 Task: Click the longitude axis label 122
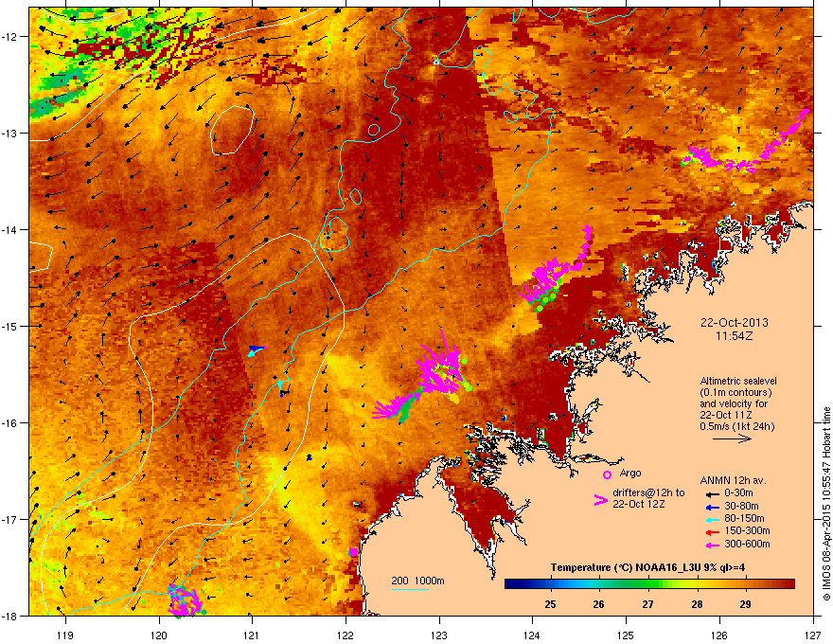pos(346,635)
